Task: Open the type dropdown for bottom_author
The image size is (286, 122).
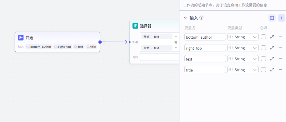Action: [243, 37]
